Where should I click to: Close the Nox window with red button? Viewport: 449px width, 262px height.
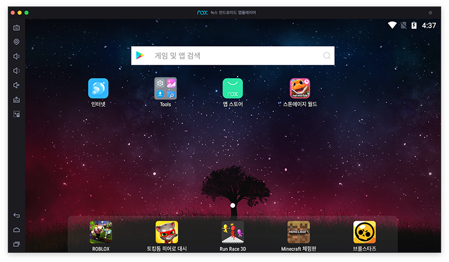(x=13, y=13)
